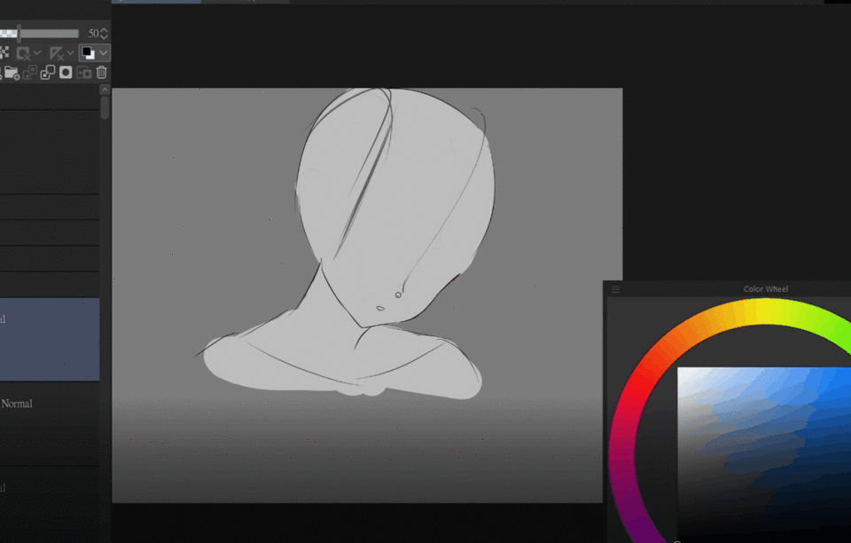The image size is (851, 543).
Task: Decrease opacity with the down stepper arrow
Action: point(105,37)
